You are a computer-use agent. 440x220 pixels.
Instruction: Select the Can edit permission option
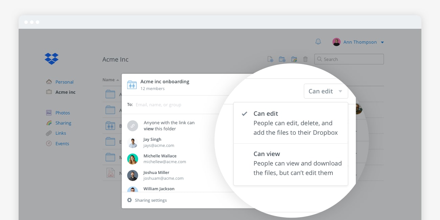pyautogui.click(x=291, y=123)
